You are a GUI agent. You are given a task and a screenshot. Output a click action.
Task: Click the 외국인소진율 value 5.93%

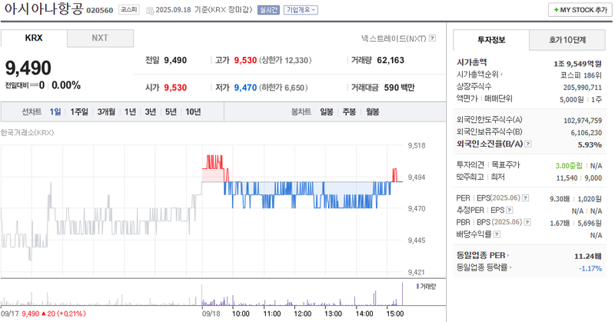[590, 144]
